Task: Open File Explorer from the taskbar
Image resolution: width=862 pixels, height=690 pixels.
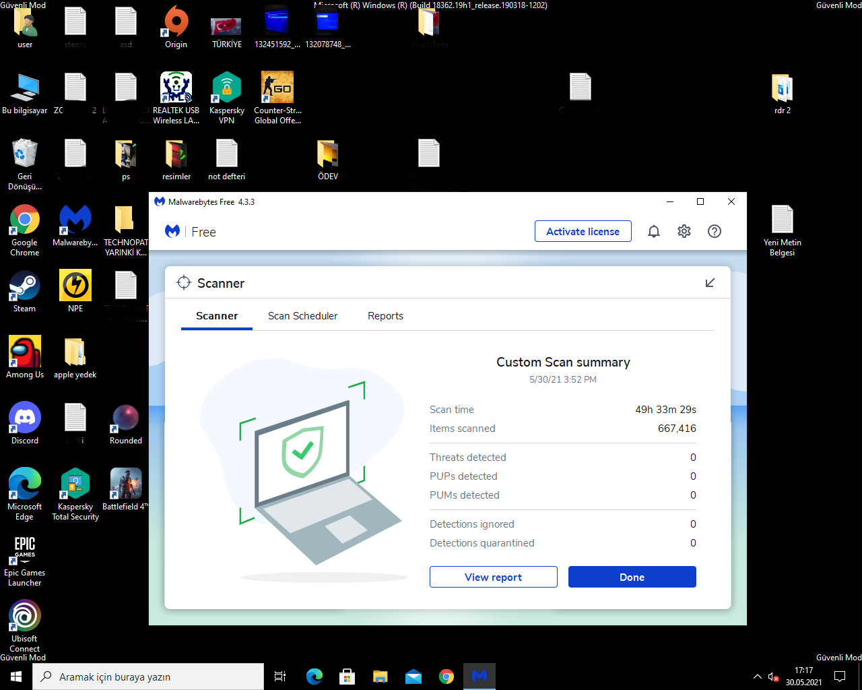Action: (x=380, y=677)
